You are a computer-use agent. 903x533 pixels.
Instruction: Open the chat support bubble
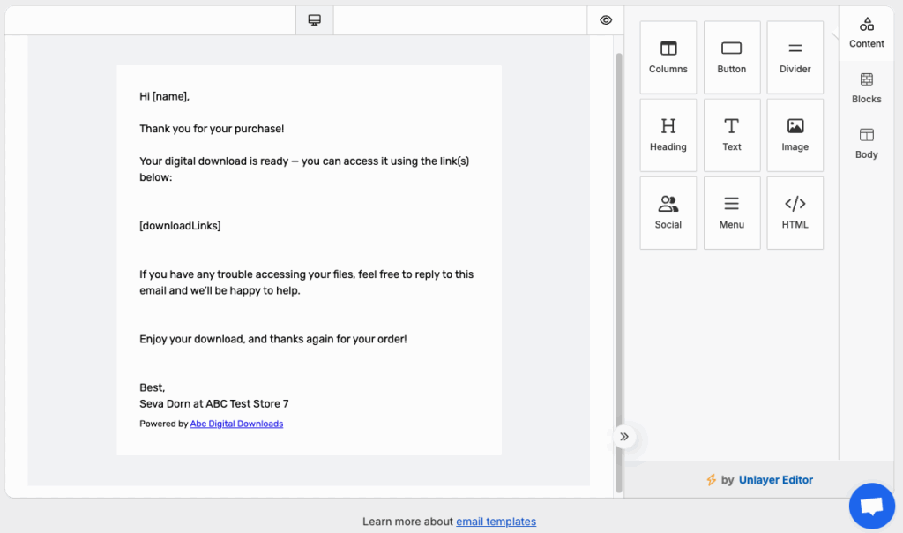[x=872, y=506]
